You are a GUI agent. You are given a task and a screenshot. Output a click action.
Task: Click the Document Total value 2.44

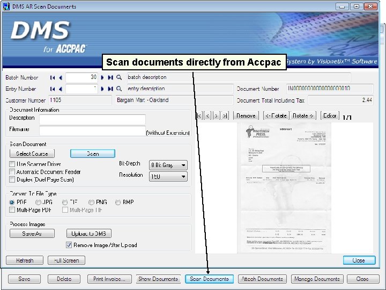pyautogui.click(x=341, y=100)
